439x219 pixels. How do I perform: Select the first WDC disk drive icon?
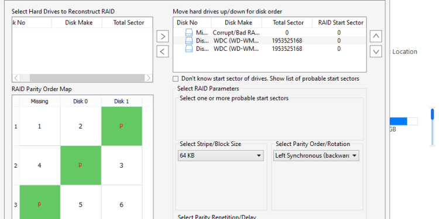pyautogui.click(x=189, y=41)
